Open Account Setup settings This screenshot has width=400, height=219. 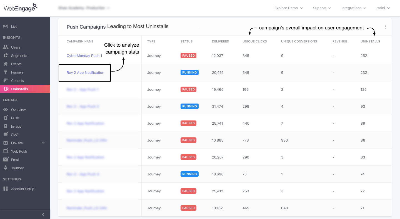pyautogui.click(x=23, y=189)
